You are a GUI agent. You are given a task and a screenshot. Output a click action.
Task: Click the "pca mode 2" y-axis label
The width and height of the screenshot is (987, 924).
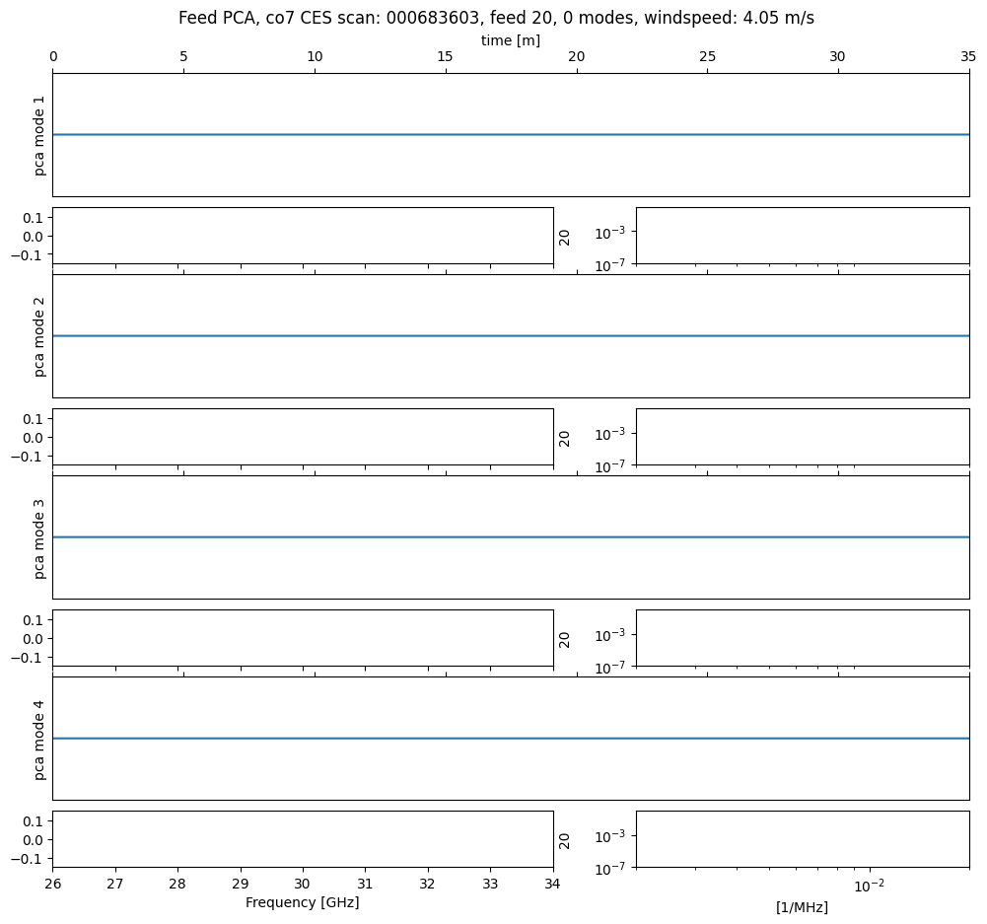click(39, 336)
